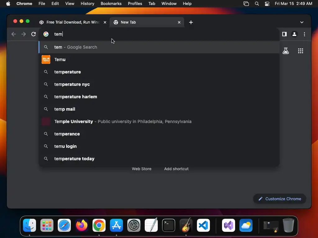The height and width of the screenshot is (238, 318).
Task: Choose 'temperature' suggestion
Action: point(159,72)
